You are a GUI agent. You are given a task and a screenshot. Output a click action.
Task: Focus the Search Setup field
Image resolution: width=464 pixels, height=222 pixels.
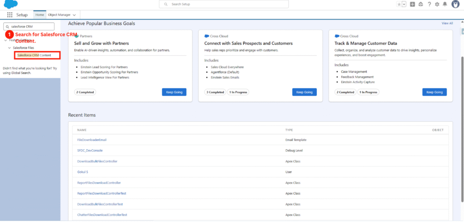click(224, 4)
